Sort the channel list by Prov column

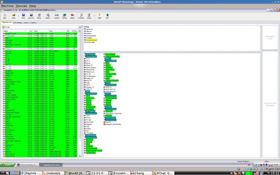click(x=56, y=31)
